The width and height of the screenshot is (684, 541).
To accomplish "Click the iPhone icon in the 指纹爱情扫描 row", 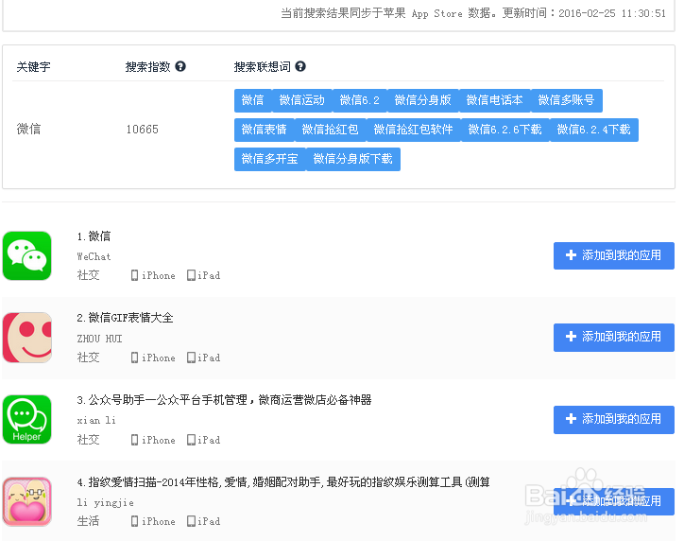I will point(134,521).
